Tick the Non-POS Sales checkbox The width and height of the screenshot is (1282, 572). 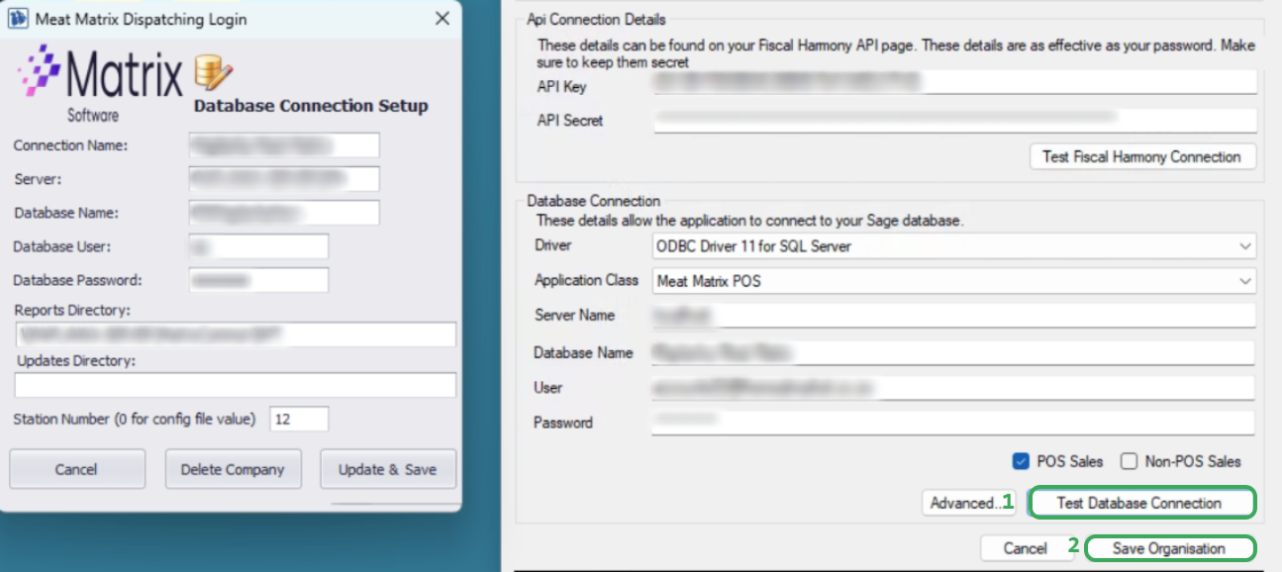(x=1129, y=461)
